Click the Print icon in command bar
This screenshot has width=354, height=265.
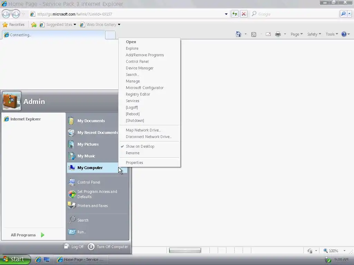pos(278,34)
